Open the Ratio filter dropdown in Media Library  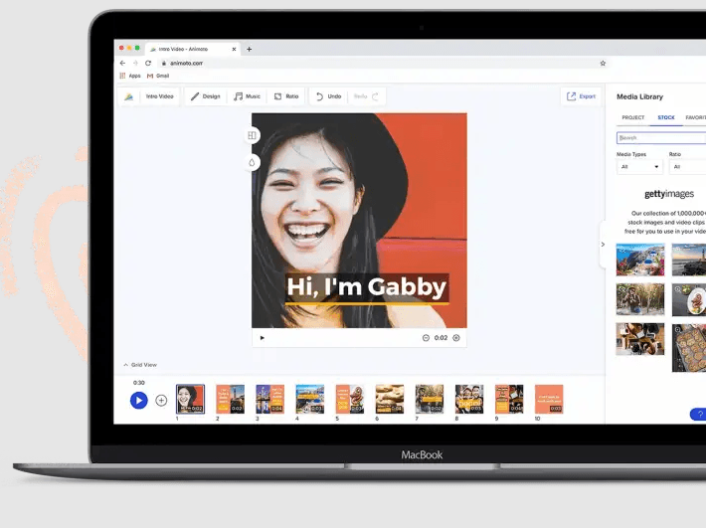687,167
